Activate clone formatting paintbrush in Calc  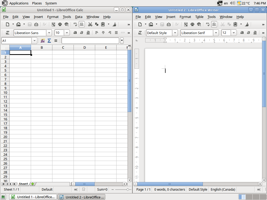point(114,24)
